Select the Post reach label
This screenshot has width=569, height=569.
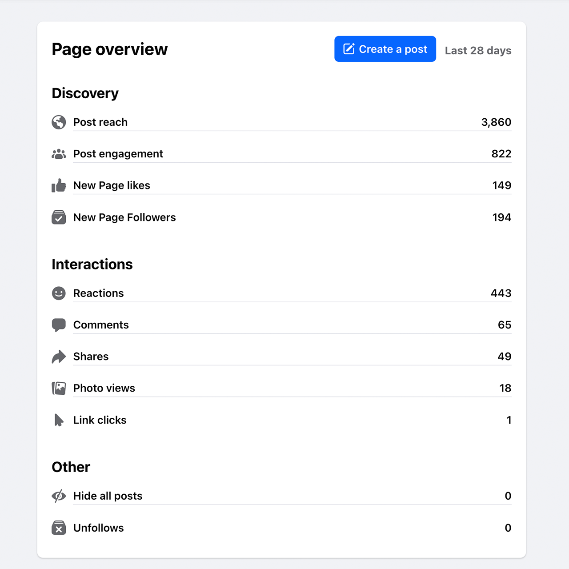(100, 122)
